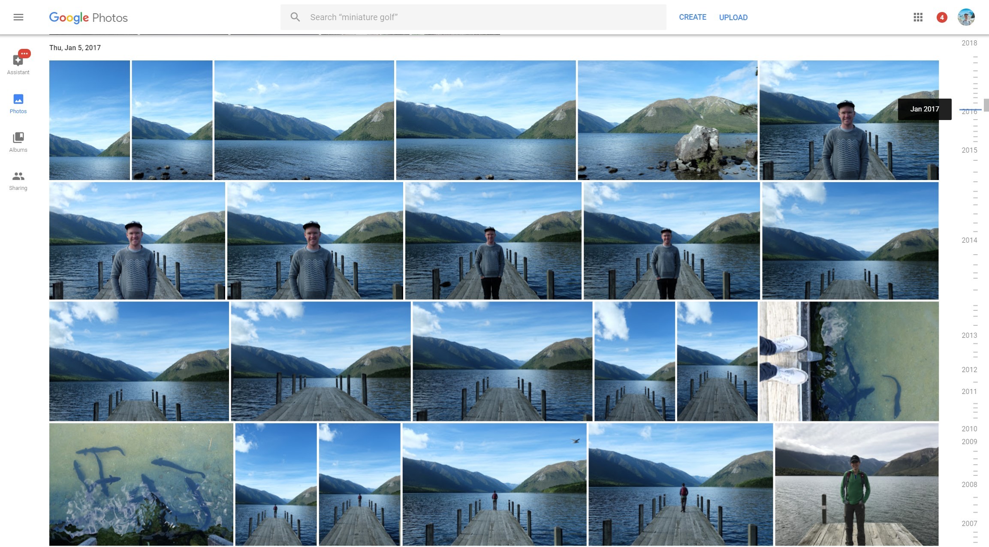Click the Google Photos logo
This screenshot has height=547, width=989.
[x=88, y=18]
